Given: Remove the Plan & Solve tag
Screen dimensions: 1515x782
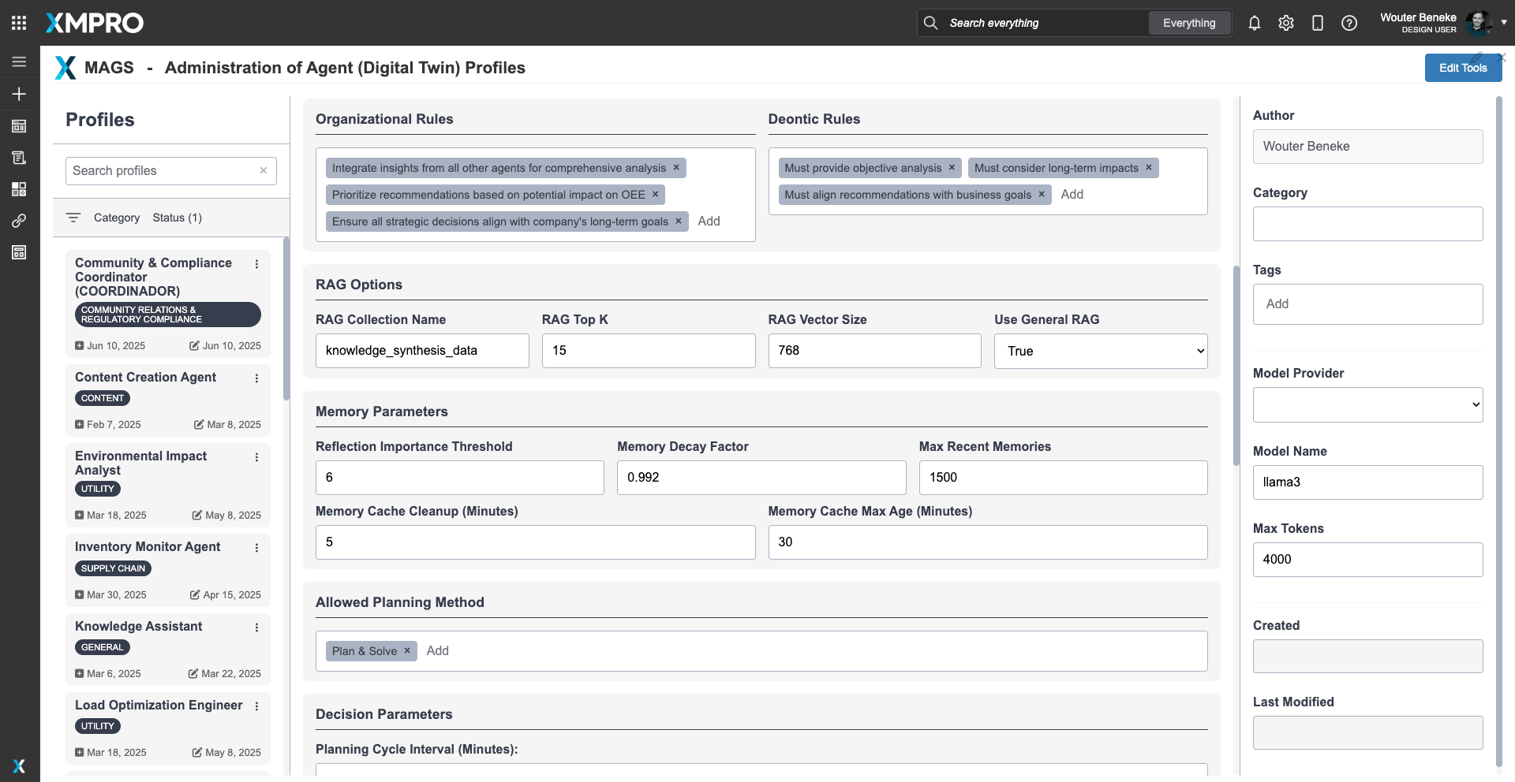Looking at the screenshot, I should 407,651.
